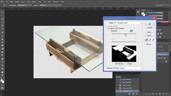Image resolution: width=171 pixels, height=96 pixels.
Task: Choose the Image preview radio button
Action: click(x=126, y=64)
